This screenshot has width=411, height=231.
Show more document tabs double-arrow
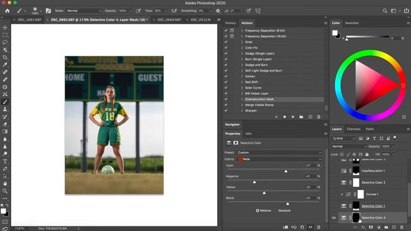point(218,20)
